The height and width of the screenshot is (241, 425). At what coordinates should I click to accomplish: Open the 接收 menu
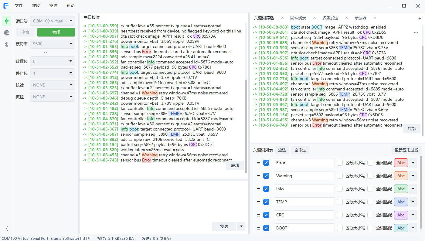[36, 6]
